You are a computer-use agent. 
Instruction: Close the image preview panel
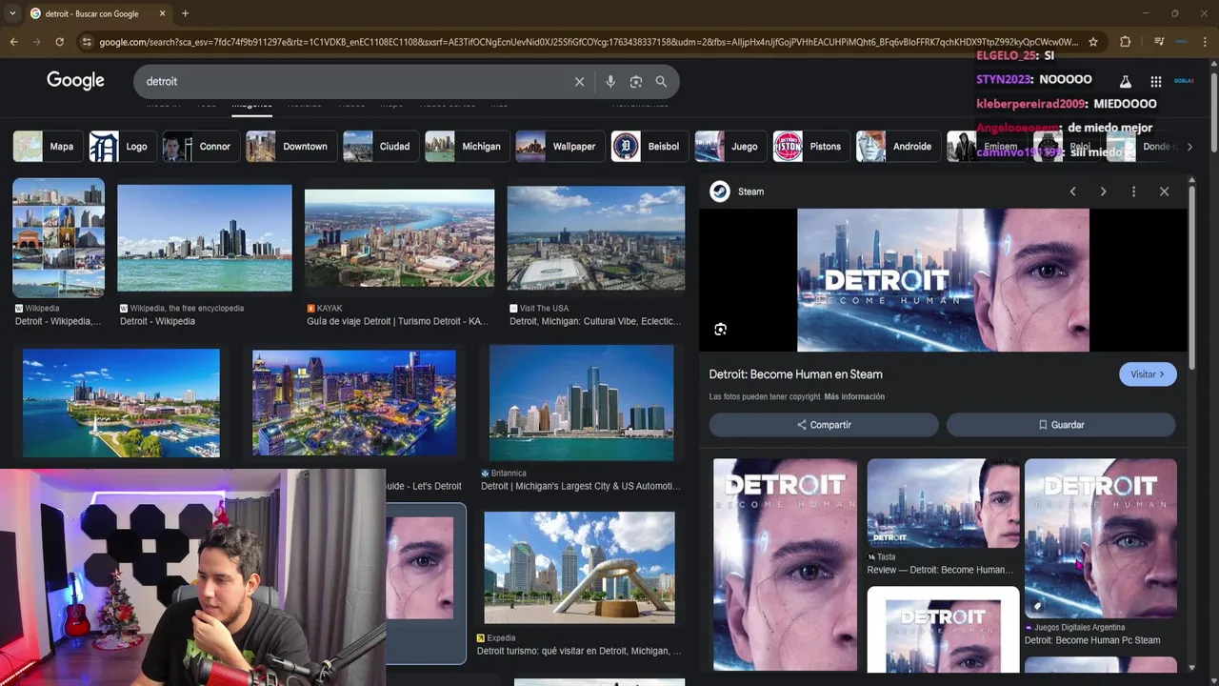pyautogui.click(x=1164, y=192)
